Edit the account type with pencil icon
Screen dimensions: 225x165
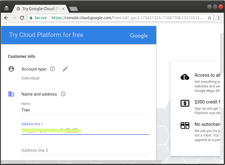coord(65,69)
